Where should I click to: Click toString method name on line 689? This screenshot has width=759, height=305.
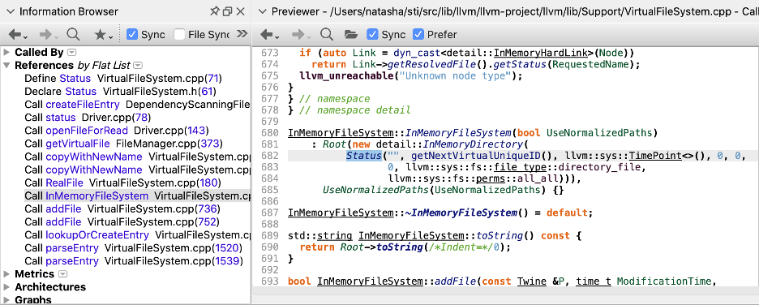(500, 236)
